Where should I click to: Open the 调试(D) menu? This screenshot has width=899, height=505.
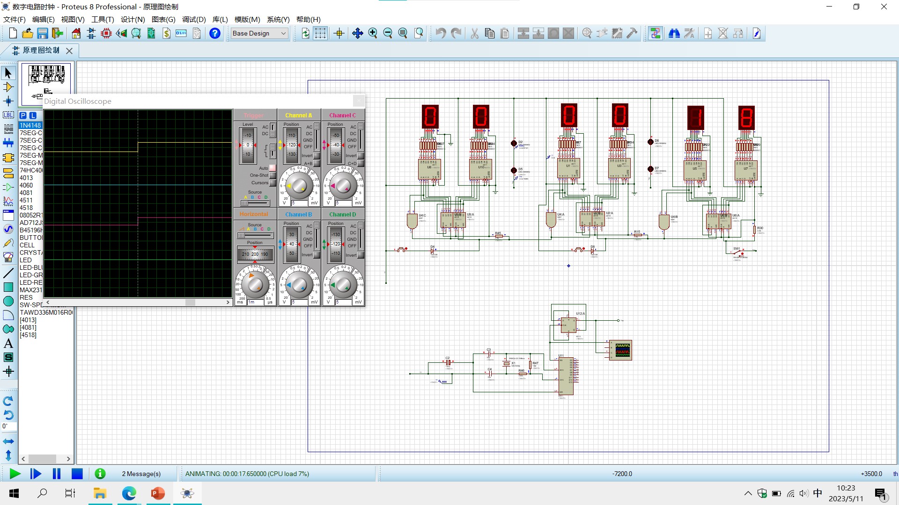pyautogui.click(x=194, y=19)
